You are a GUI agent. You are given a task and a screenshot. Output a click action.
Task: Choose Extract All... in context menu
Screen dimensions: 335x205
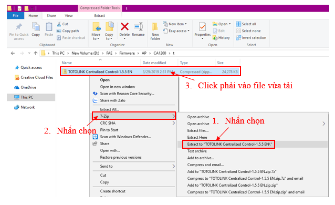click(110, 109)
